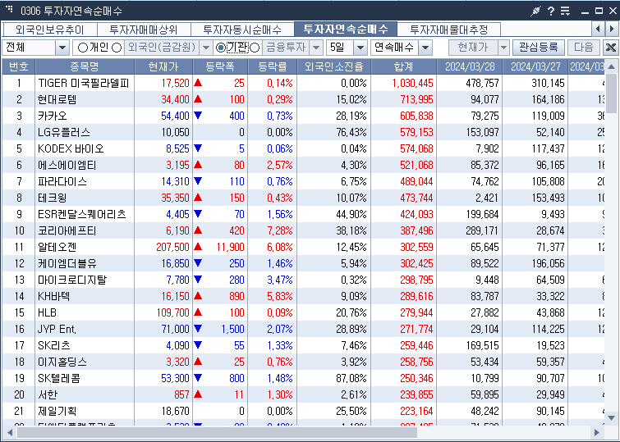Select the 금융투자 radio button
The height and width of the screenshot is (442, 620).
point(255,48)
